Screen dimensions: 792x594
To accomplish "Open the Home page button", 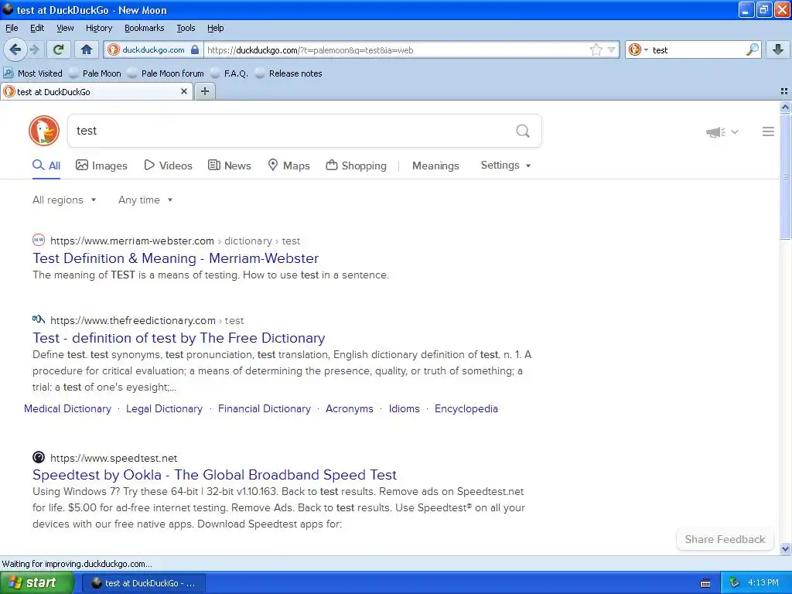I will tap(87, 49).
